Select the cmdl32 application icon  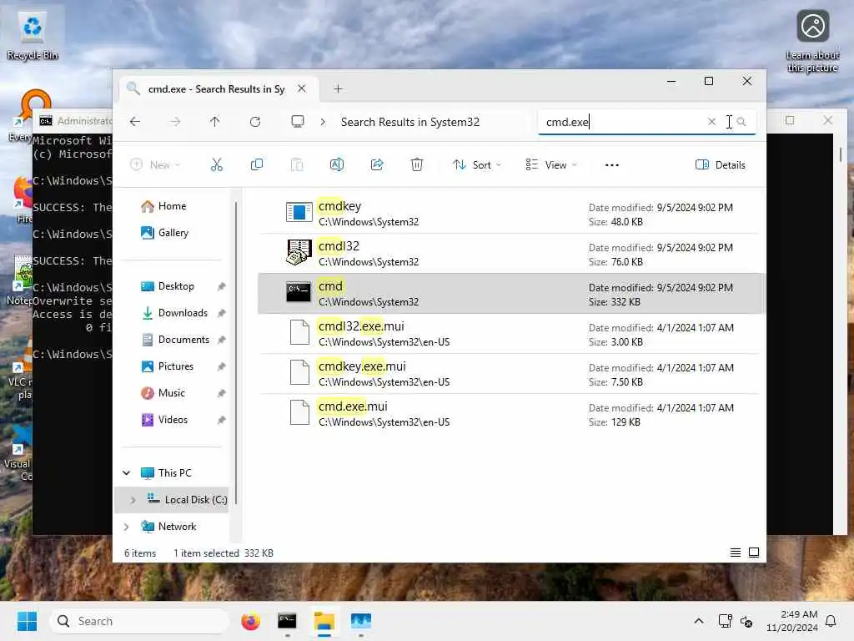pos(299,252)
